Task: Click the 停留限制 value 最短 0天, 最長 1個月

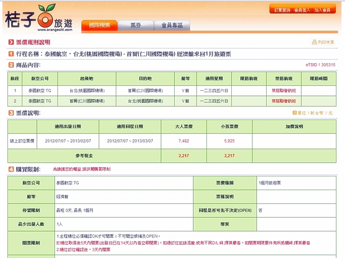Action: click(x=75, y=210)
